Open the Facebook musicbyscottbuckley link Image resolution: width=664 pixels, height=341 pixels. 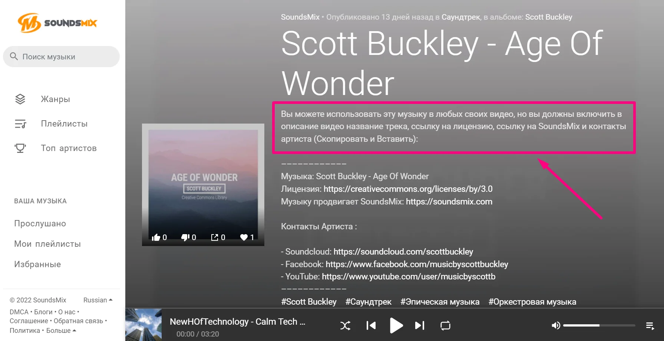(x=417, y=264)
